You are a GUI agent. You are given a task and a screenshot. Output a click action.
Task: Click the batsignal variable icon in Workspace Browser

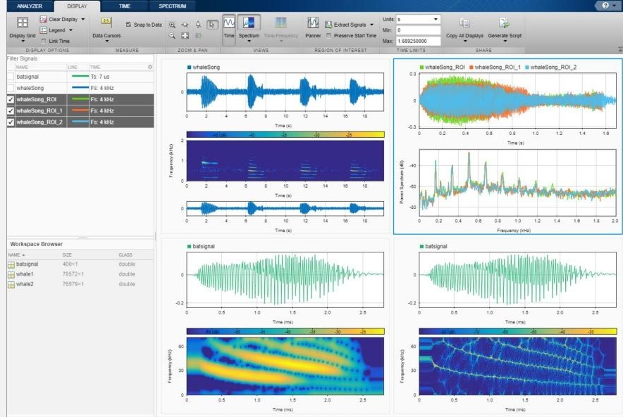(x=11, y=264)
